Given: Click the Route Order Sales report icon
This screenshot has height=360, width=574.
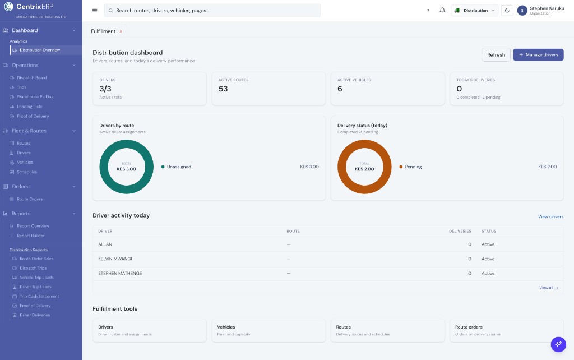Looking at the screenshot, I should click(x=15, y=259).
